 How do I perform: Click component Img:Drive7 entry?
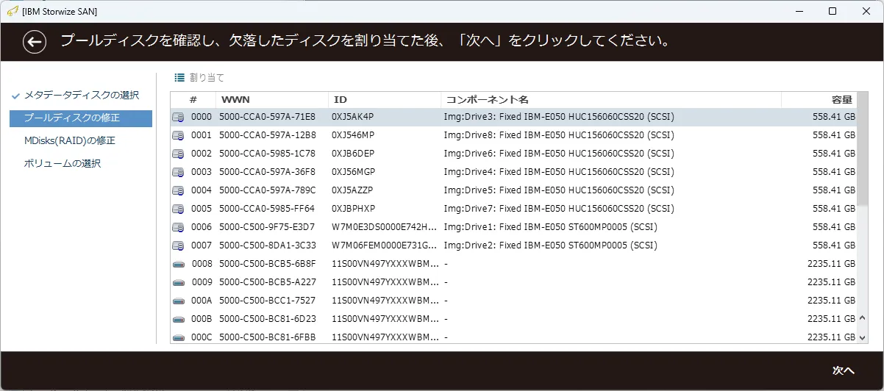pyautogui.click(x=559, y=209)
